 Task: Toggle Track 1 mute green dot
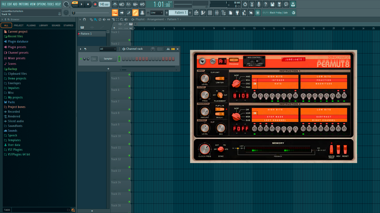click(129, 40)
